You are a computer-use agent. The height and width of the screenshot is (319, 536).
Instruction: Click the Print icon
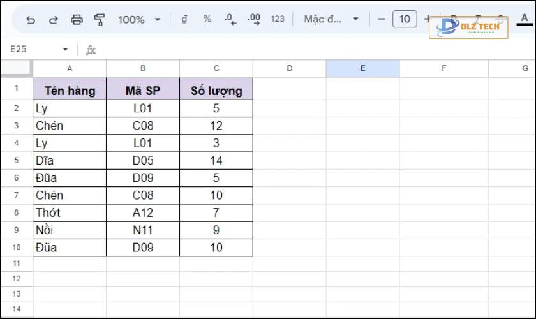(x=77, y=20)
